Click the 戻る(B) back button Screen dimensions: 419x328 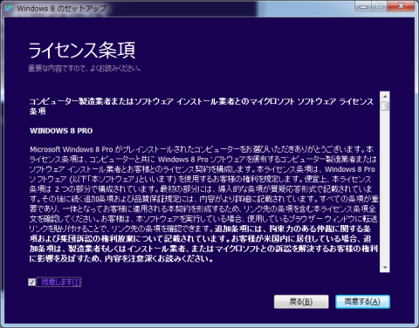point(301,302)
